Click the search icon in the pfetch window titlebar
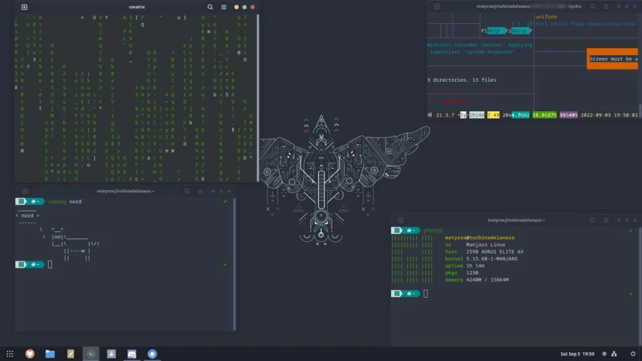The height and width of the screenshot is (361, 642). 592,220
